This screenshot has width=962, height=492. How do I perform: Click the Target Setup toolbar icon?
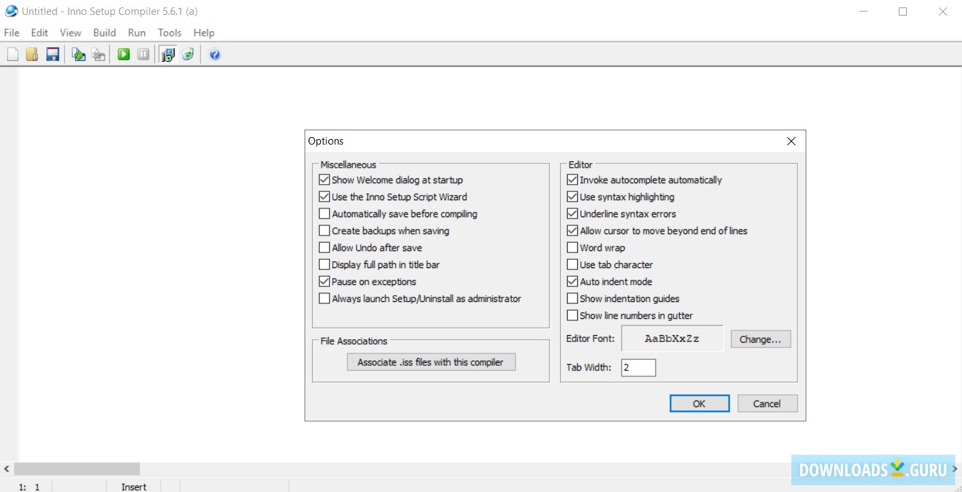pos(168,54)
